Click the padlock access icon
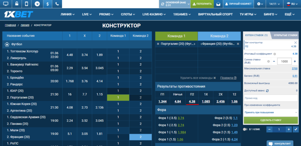Image resolution: width=301 pixels, height=146 pixels. (17, 4)
